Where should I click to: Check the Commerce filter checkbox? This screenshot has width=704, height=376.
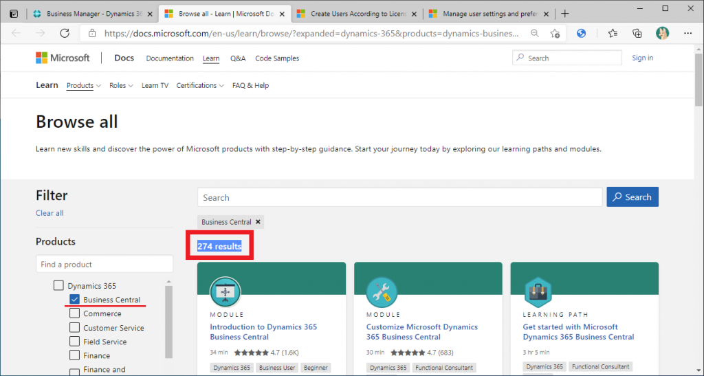click(x=74, y=313)
